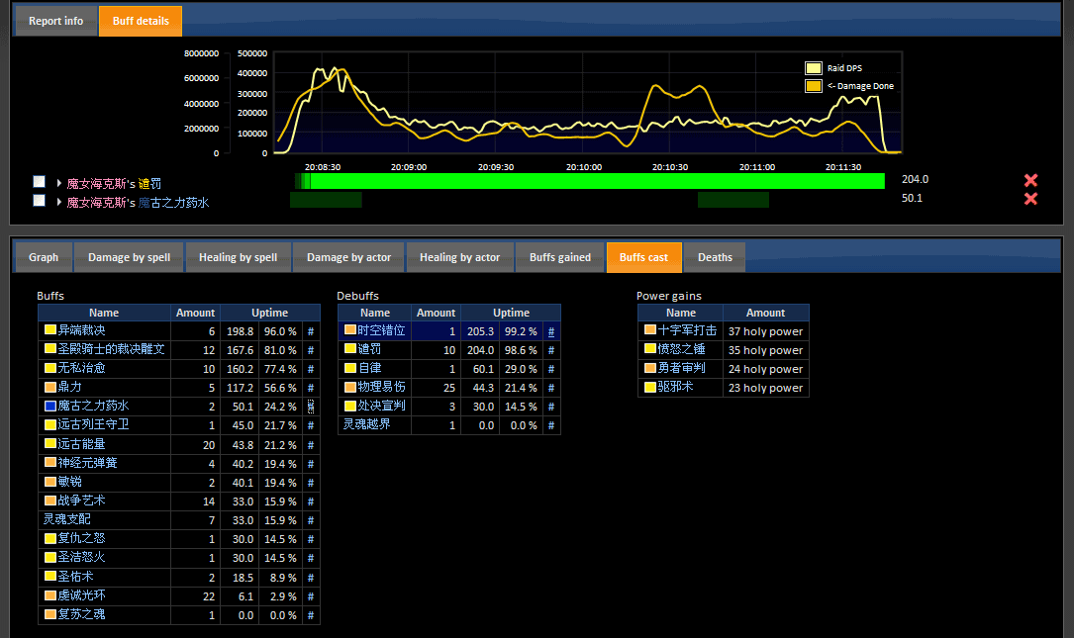Select the Buff details tab
This screenshot has height=638, width=1074.
click(141, 21)
